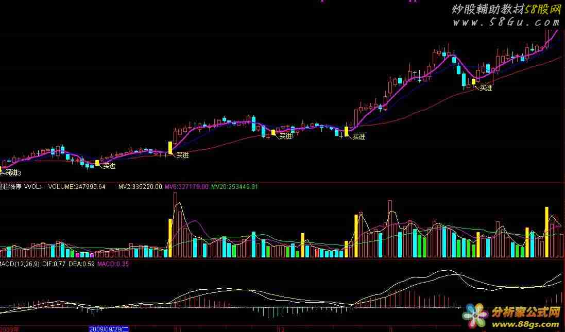The height and width of the screenshot is (332, 565).
Task: Click the purple MACD:0.35 value
Action: [113, 264]
